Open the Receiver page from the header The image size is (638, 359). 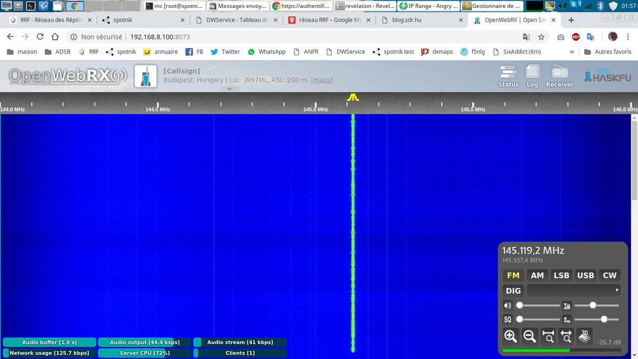click(559, 75)
